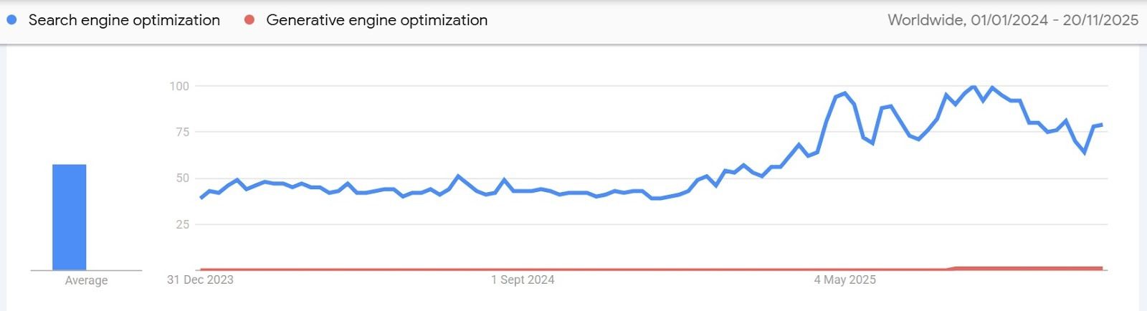Click the last data point of the blue line

pyautogui.click(x=1102, y=125)
